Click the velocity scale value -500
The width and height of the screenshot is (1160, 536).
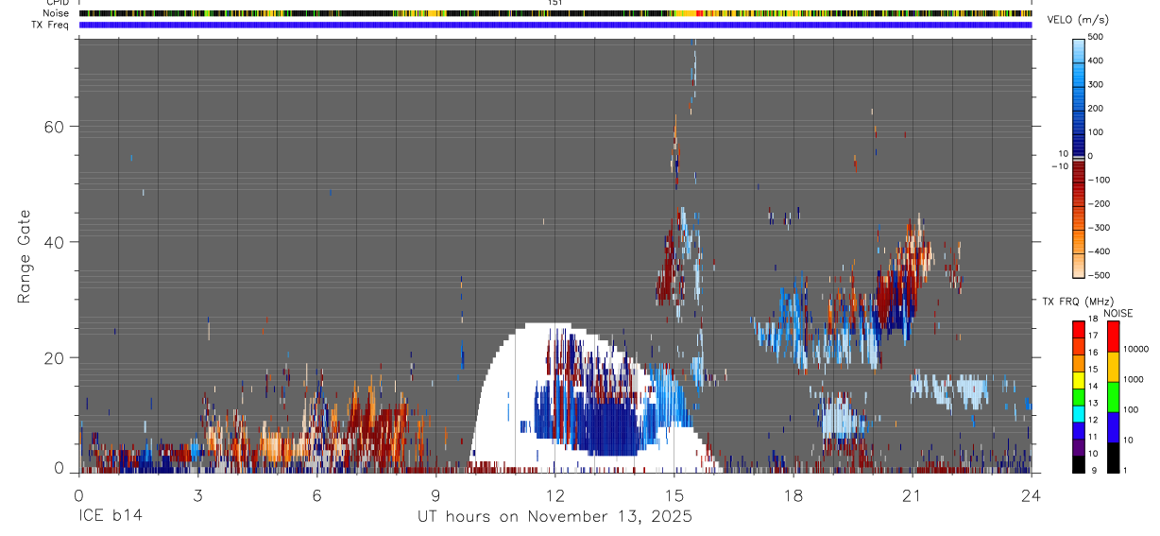tap(1100, 275)
